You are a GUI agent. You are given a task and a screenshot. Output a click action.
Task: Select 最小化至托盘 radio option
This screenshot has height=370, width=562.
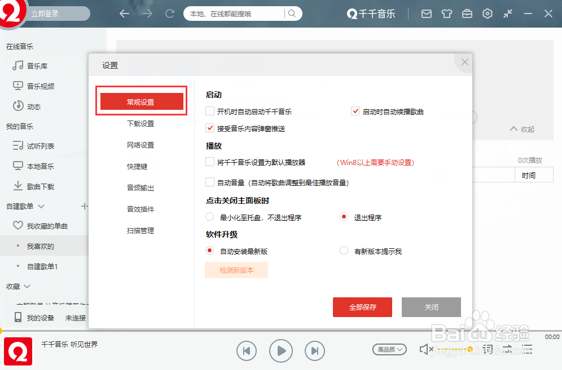(210, 217)
